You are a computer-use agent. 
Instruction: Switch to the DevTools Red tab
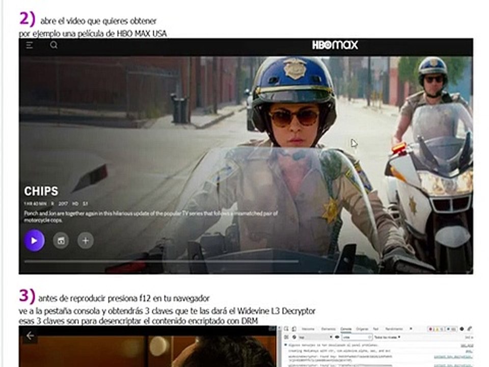point(376,329)
